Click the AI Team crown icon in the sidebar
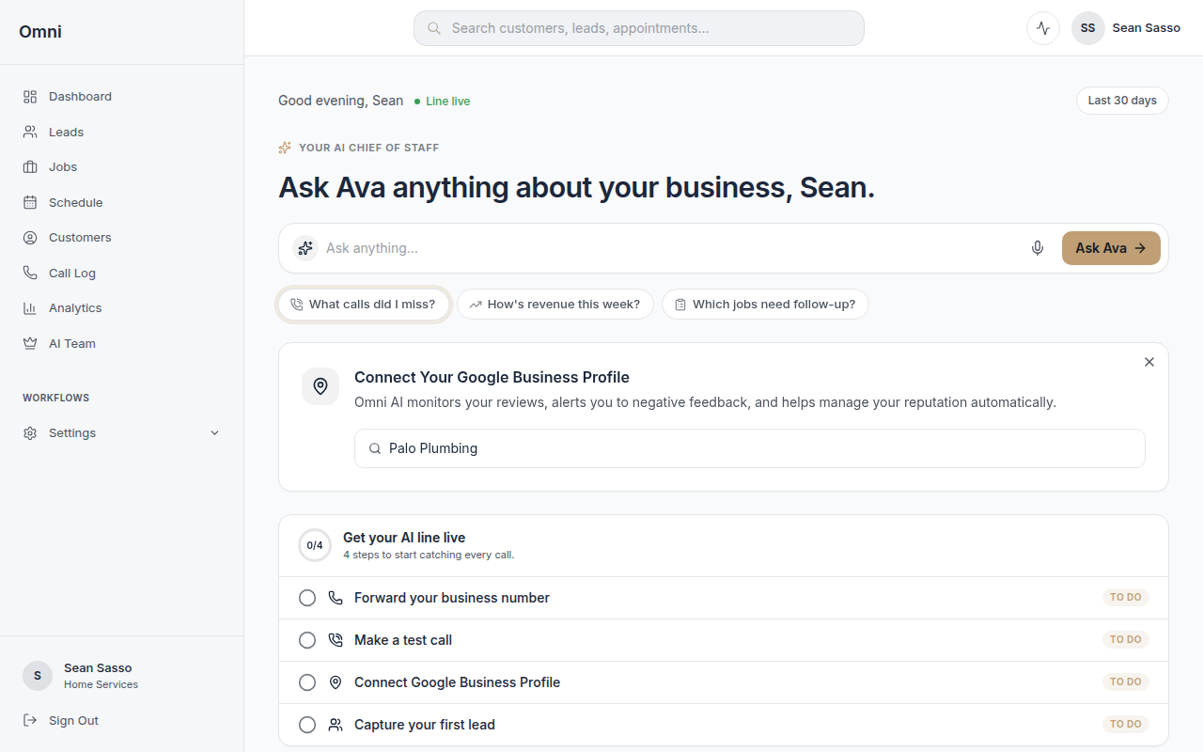 30,344
